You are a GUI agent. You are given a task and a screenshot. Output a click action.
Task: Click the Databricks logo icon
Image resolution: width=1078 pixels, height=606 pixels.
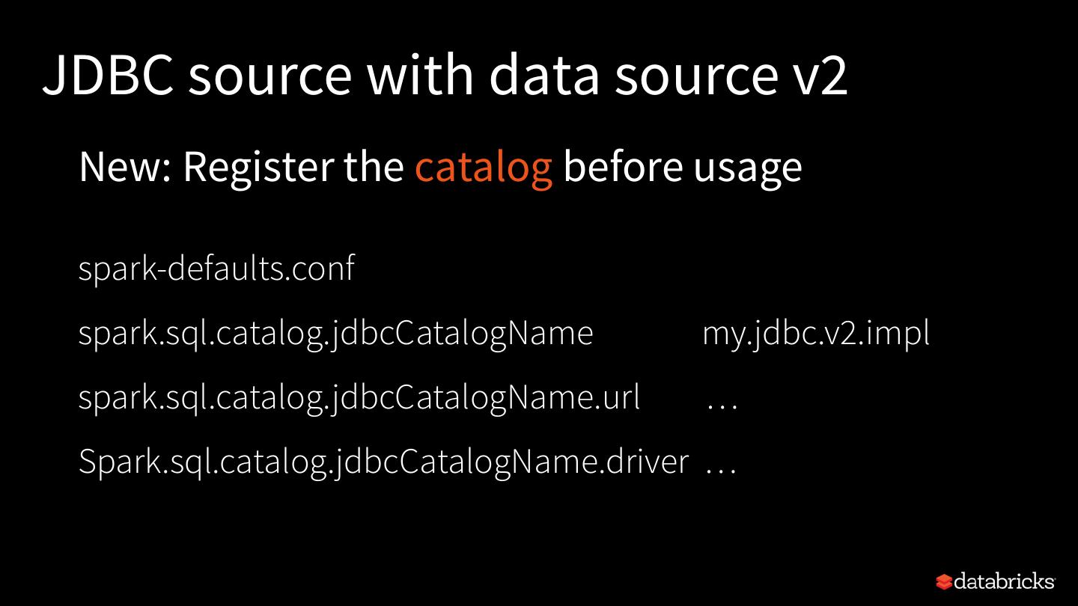(945, 582)
